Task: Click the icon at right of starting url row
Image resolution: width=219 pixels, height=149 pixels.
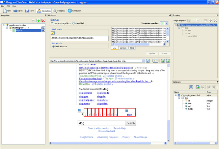Action: (43, 28)
